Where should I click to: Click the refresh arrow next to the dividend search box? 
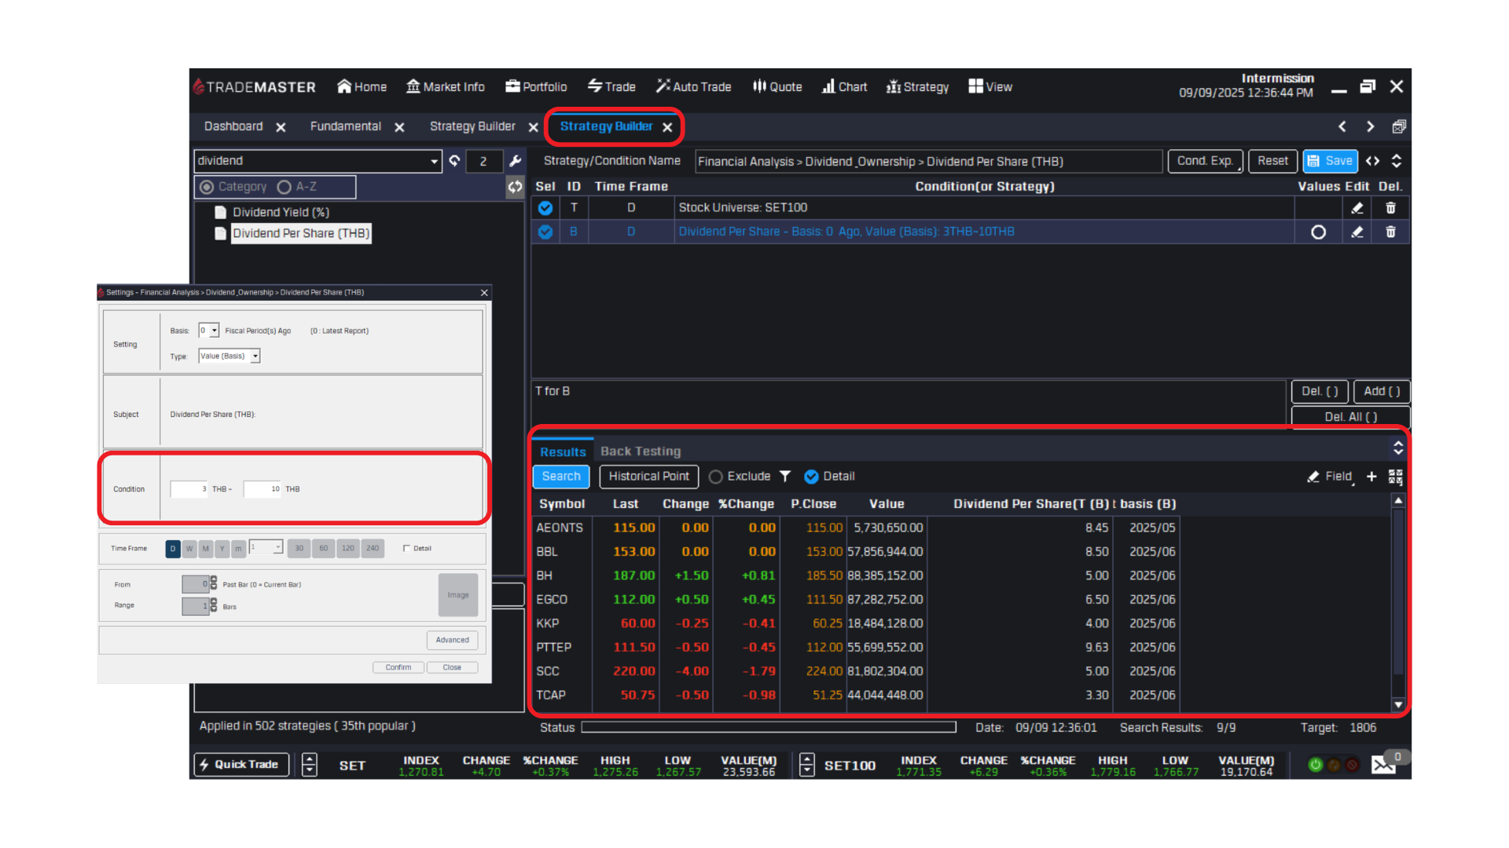pyautogui.click(x=454, y=161)
